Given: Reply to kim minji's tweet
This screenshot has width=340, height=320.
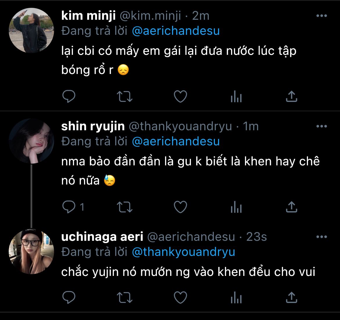Looking at the screenshot, I should pos(69,97).
